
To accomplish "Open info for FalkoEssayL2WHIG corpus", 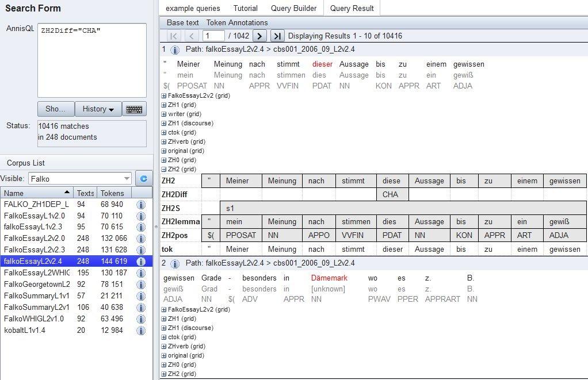I will (140, 273).
